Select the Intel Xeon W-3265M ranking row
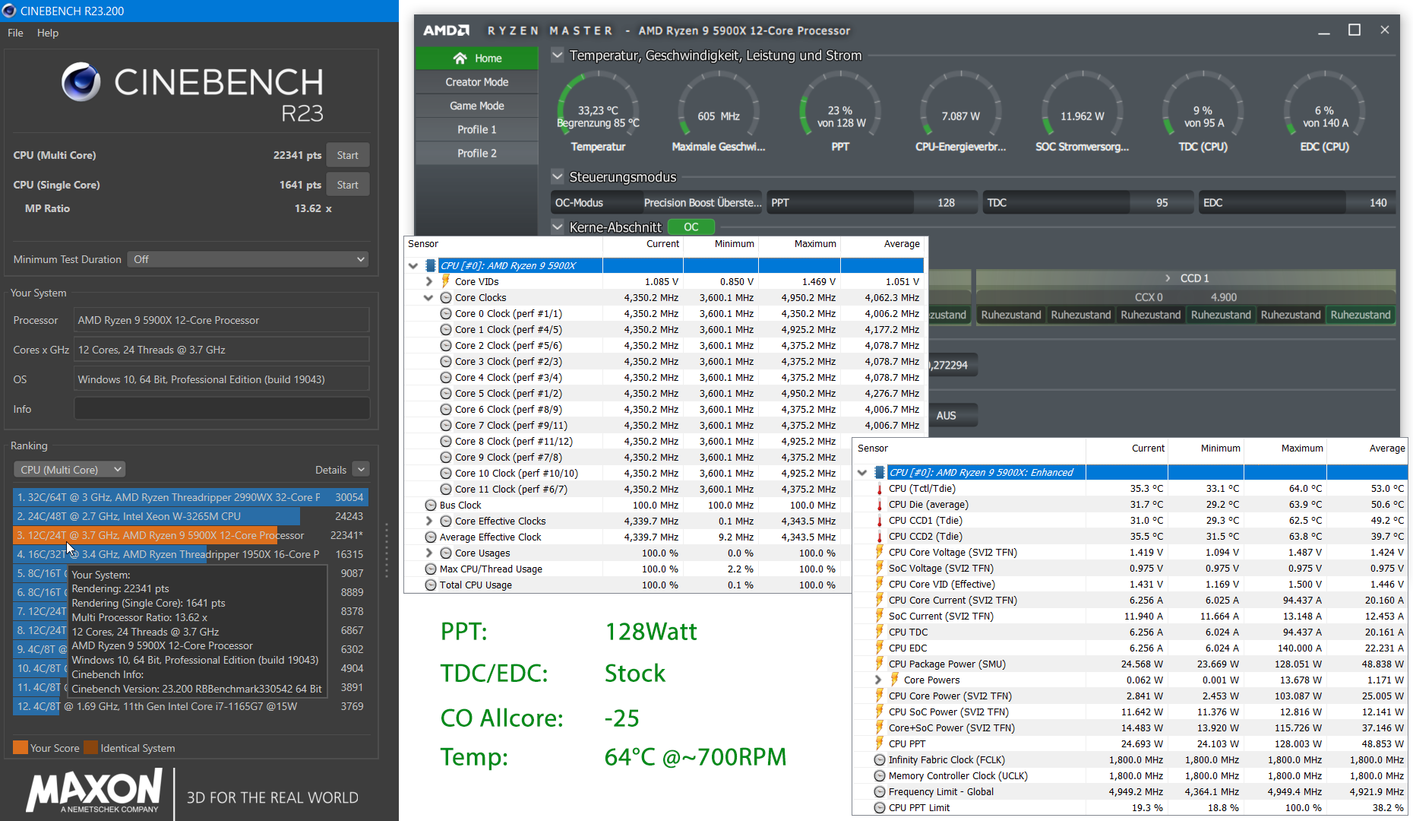 click(191, 516)
